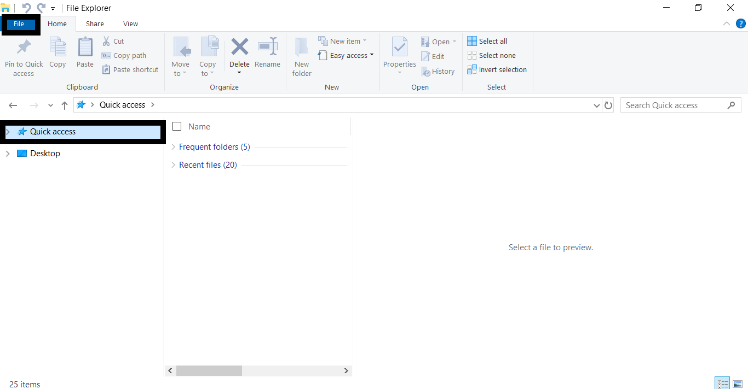Navigate up with the up arrow icon
This screenshot has height=389, width=748.
(65, 105)
